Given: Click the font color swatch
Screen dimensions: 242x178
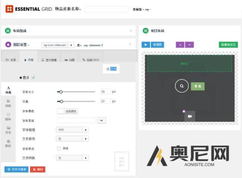Looking at the screenshot, I should [60, 111].
